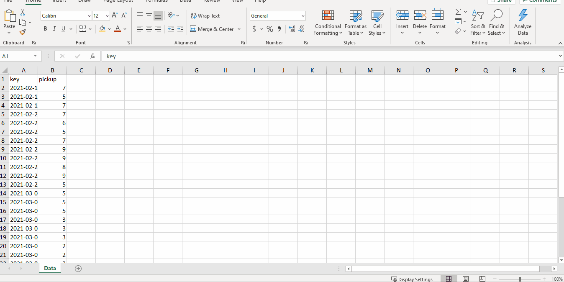Toggle Align Left for the cell

pyautogui.click(x=140, y=29)
